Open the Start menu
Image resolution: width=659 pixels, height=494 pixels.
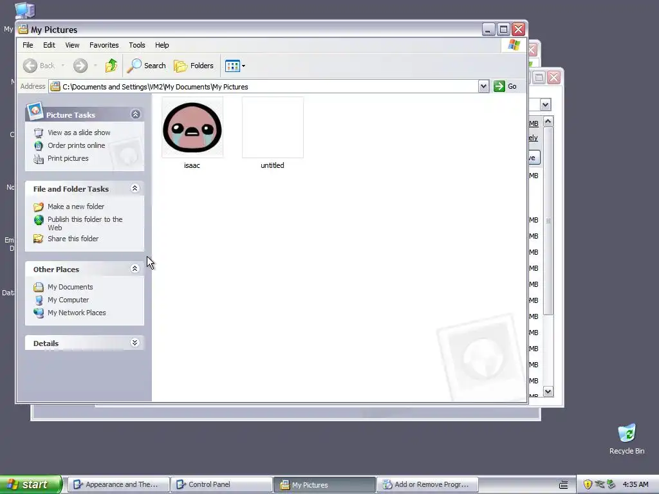[x=31, y=484]
